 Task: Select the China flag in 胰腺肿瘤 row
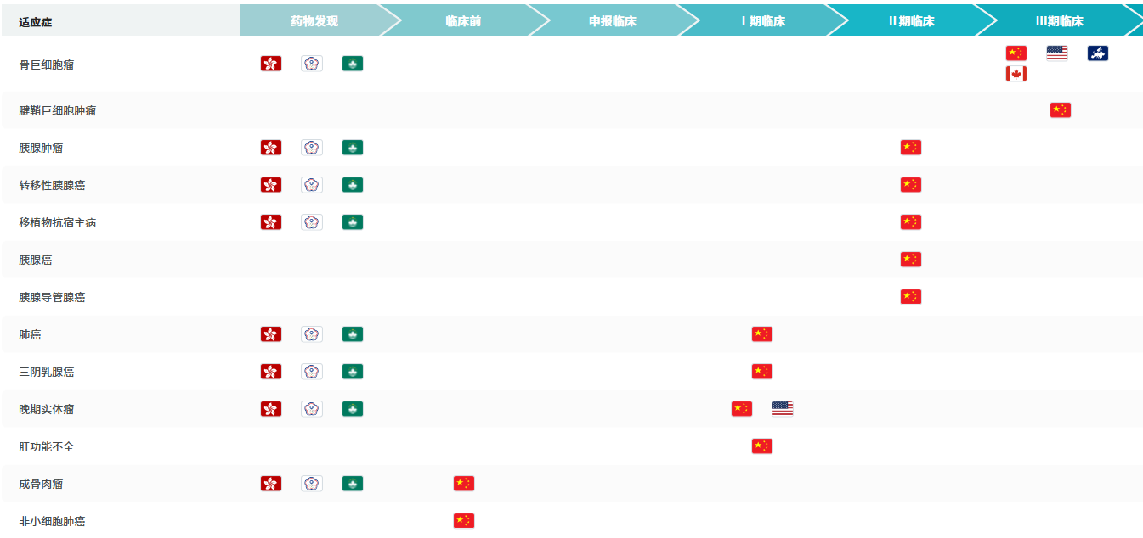point(911,148)
